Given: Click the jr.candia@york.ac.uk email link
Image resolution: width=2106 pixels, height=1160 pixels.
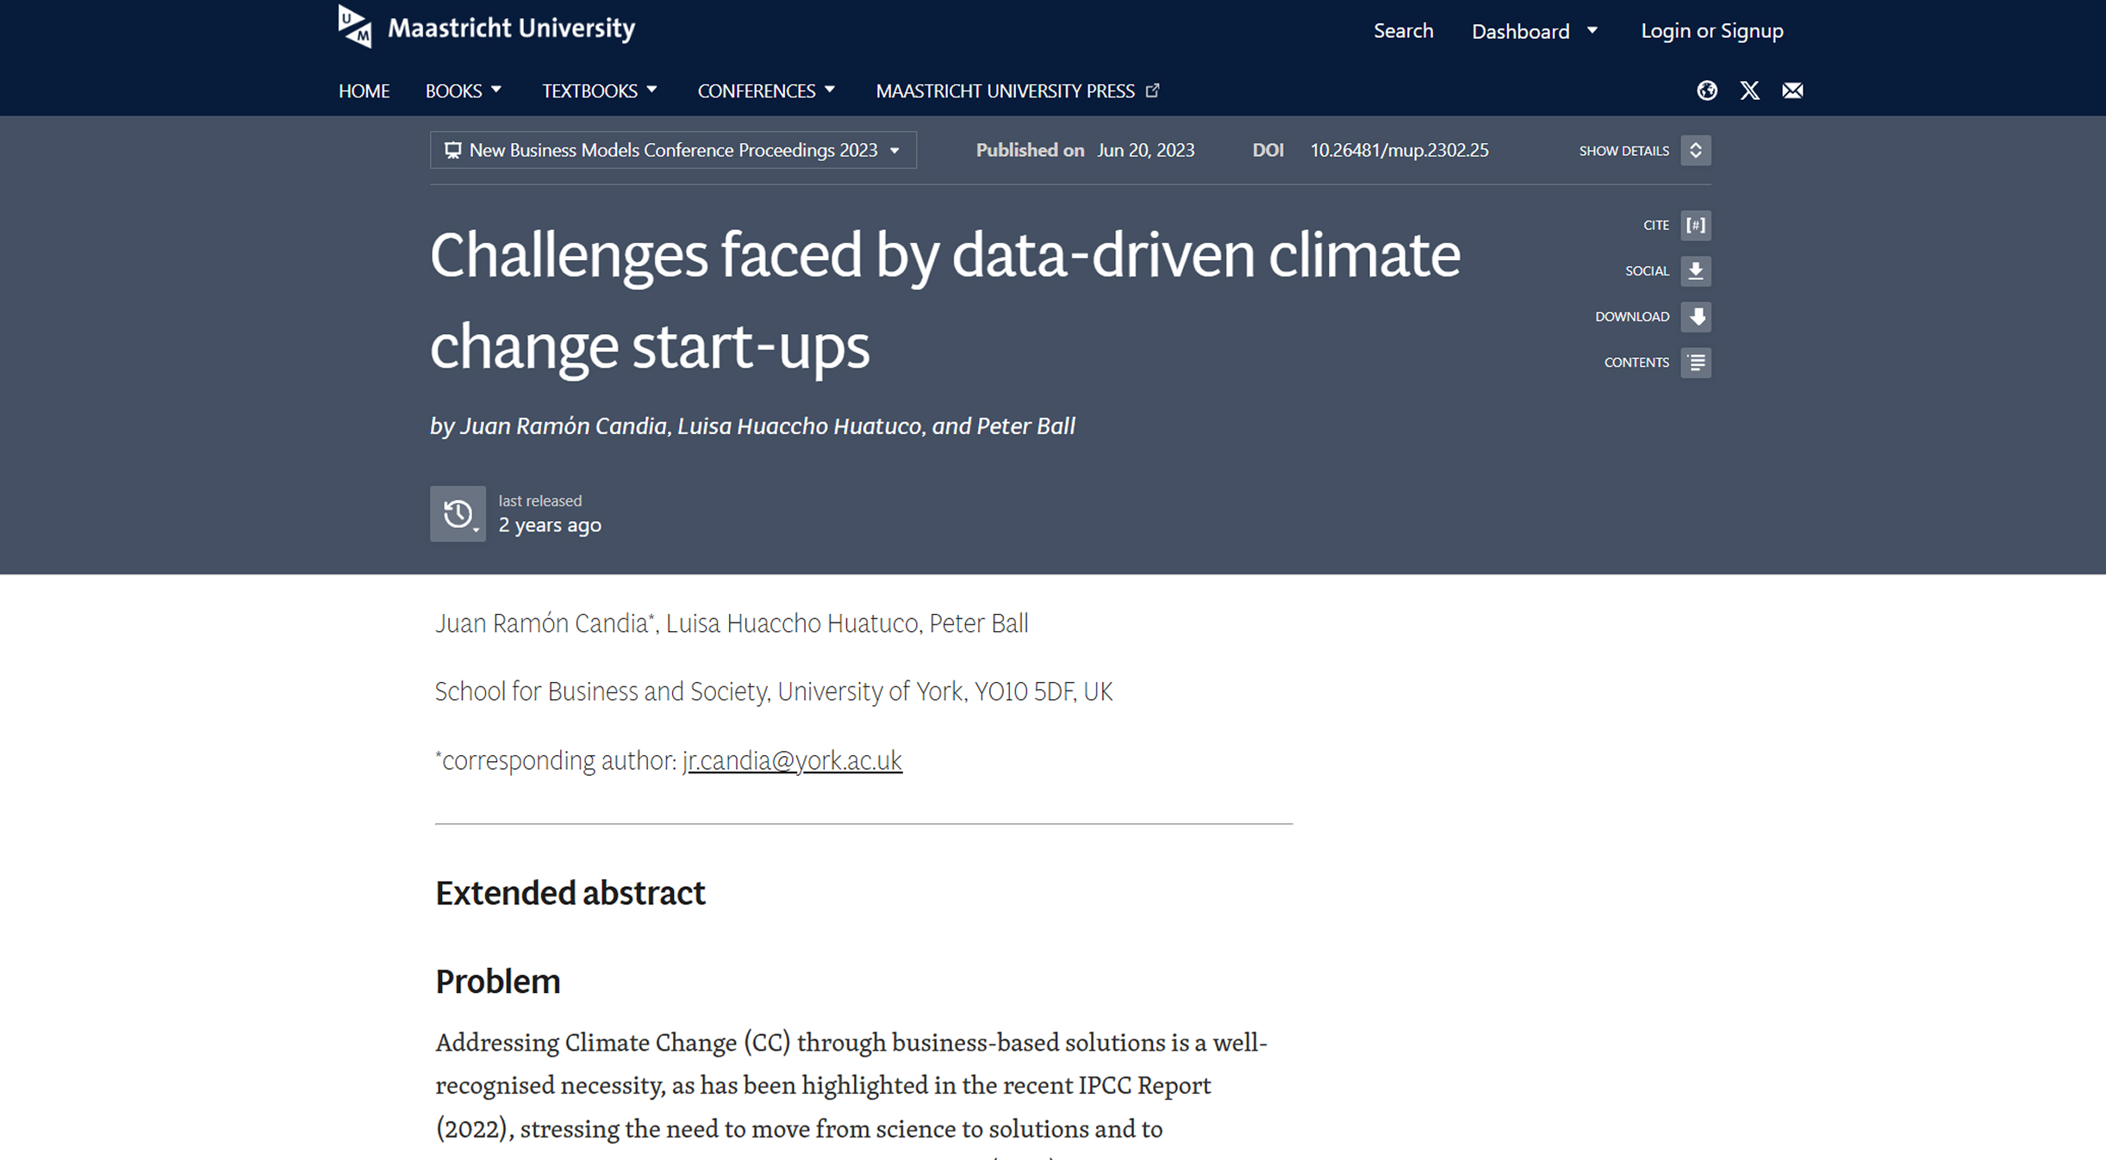Looking at the screenshot, I should tap(792, 761).
